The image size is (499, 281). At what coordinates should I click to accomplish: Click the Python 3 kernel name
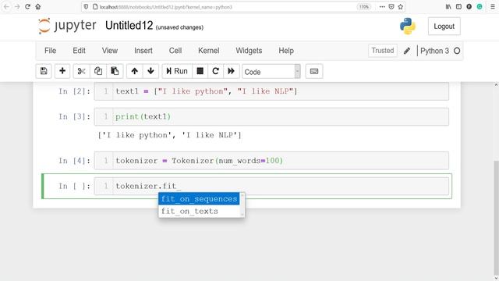pos(434,51)
